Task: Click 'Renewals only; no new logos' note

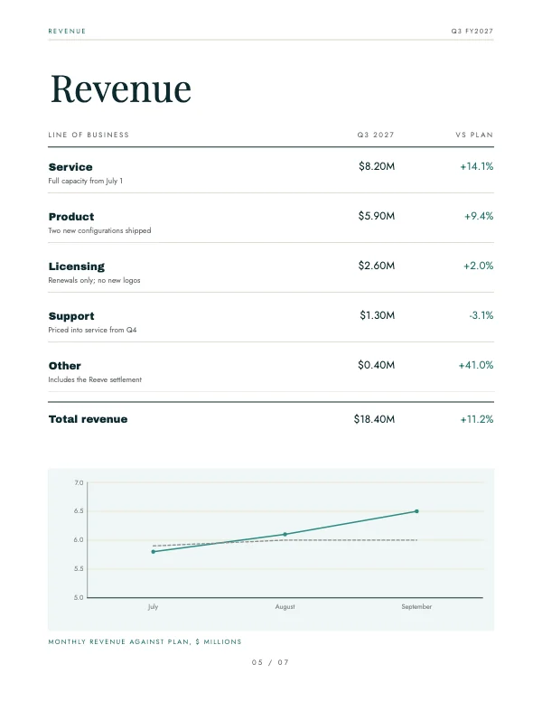Action: coord(94,280)
